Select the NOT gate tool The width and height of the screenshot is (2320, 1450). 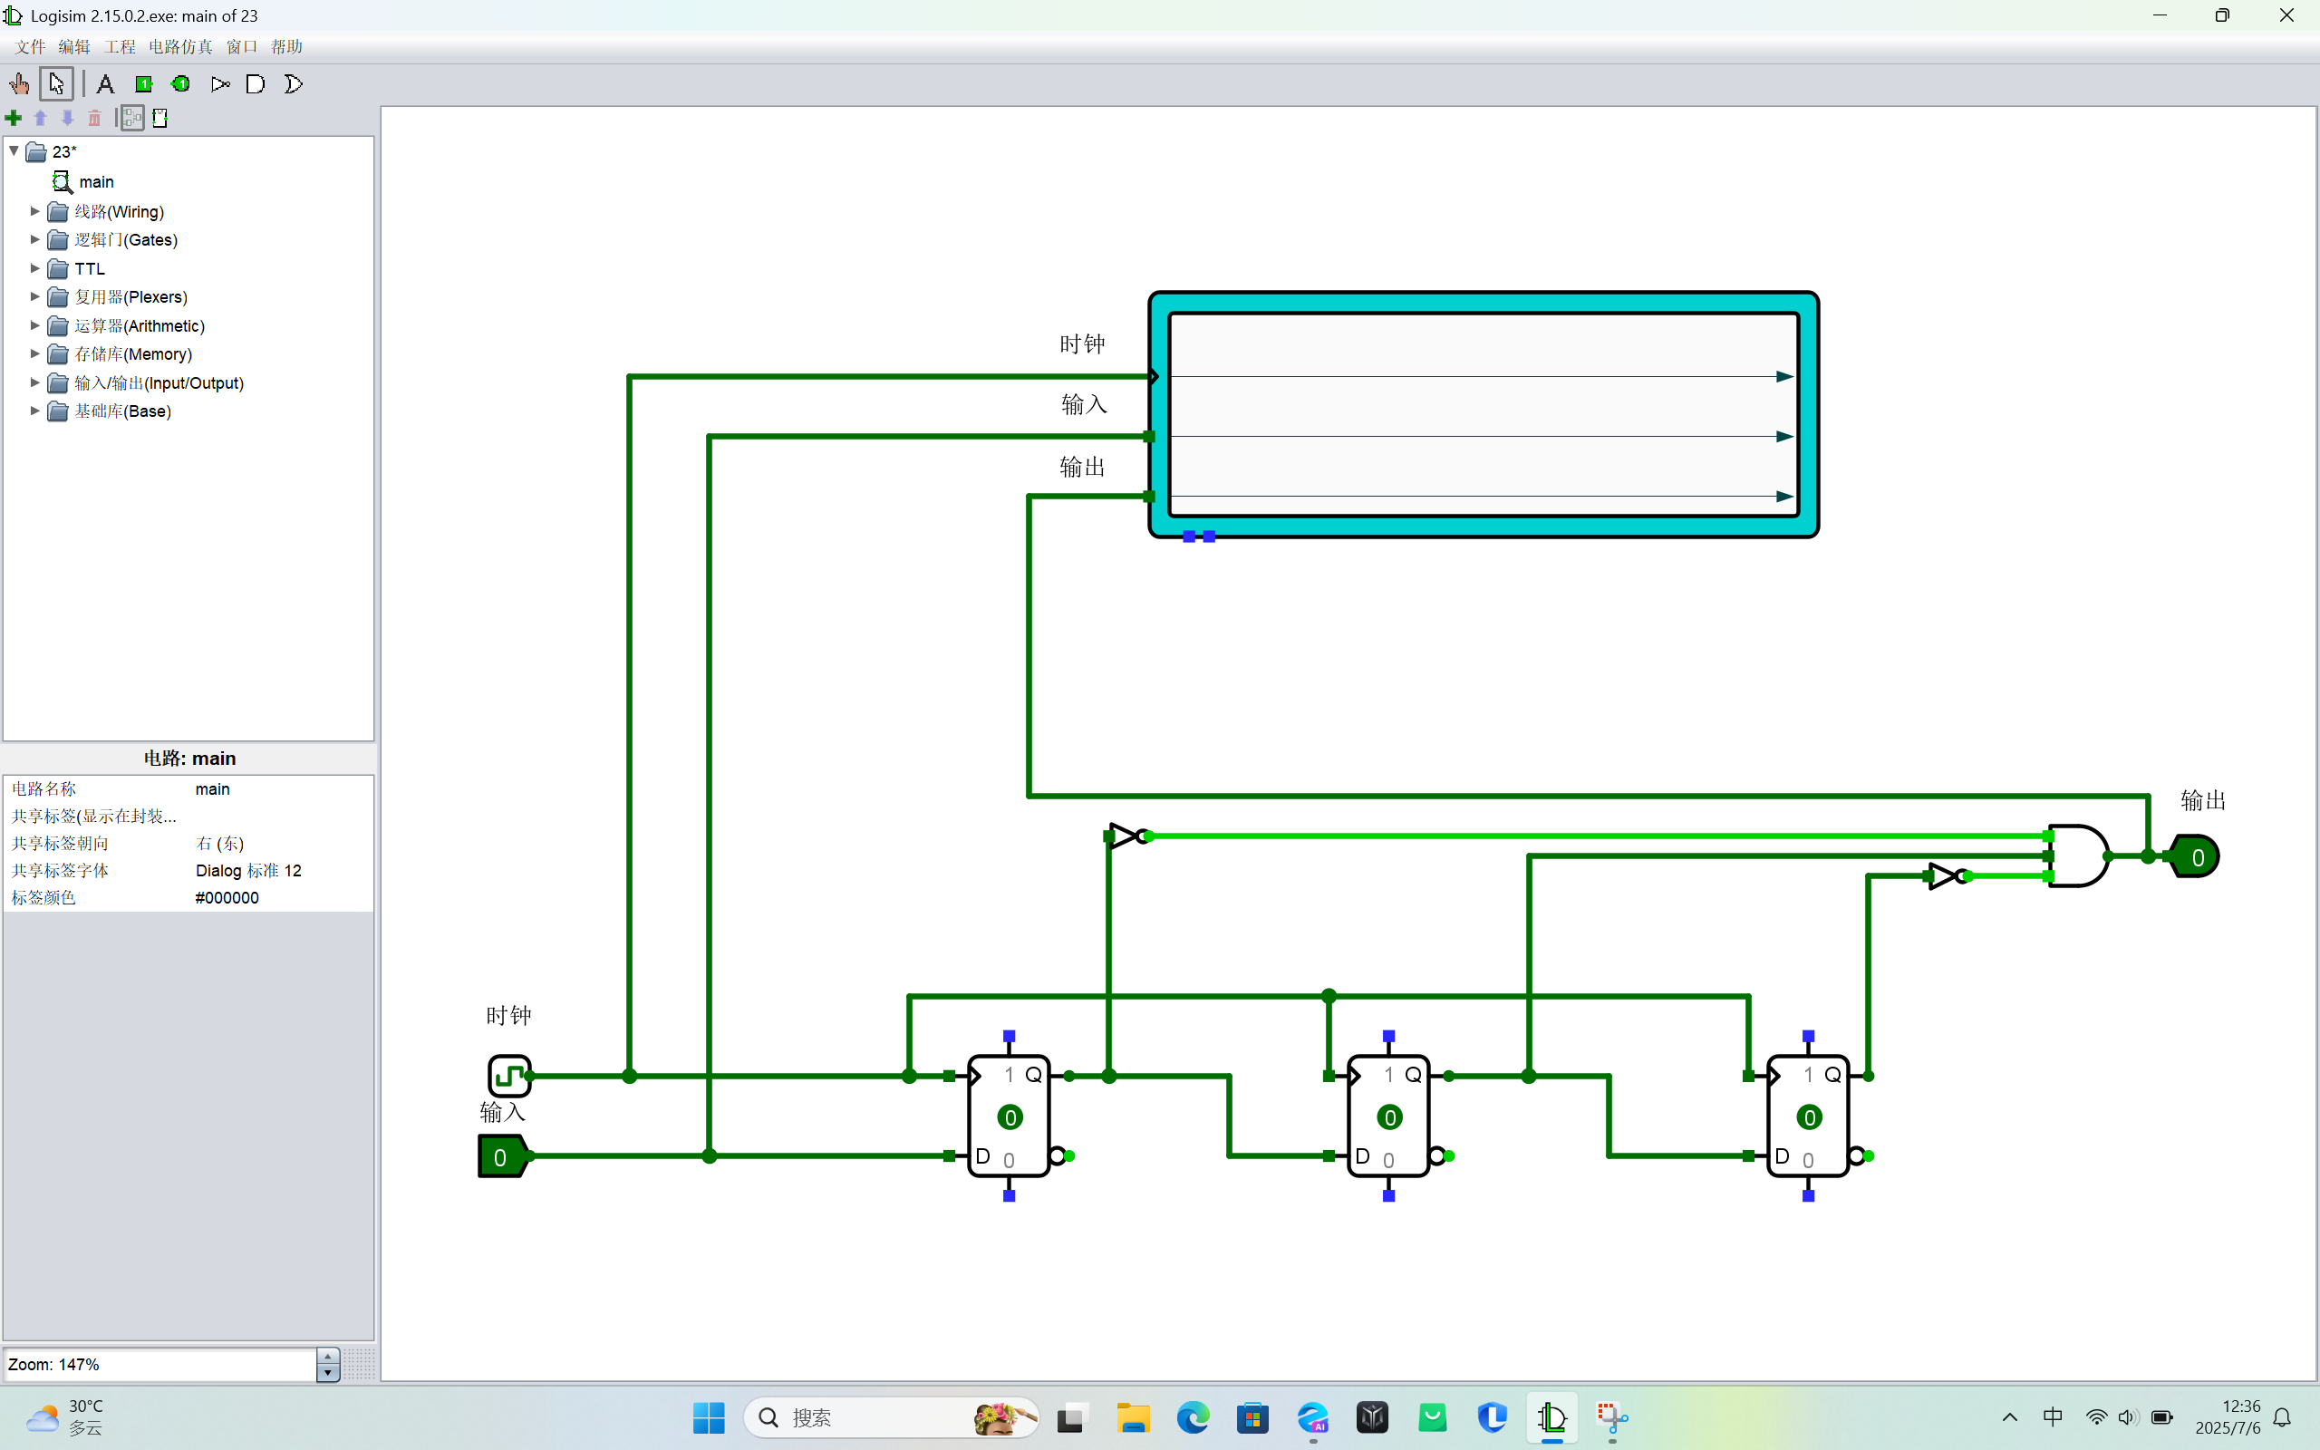tap(219, 84)
